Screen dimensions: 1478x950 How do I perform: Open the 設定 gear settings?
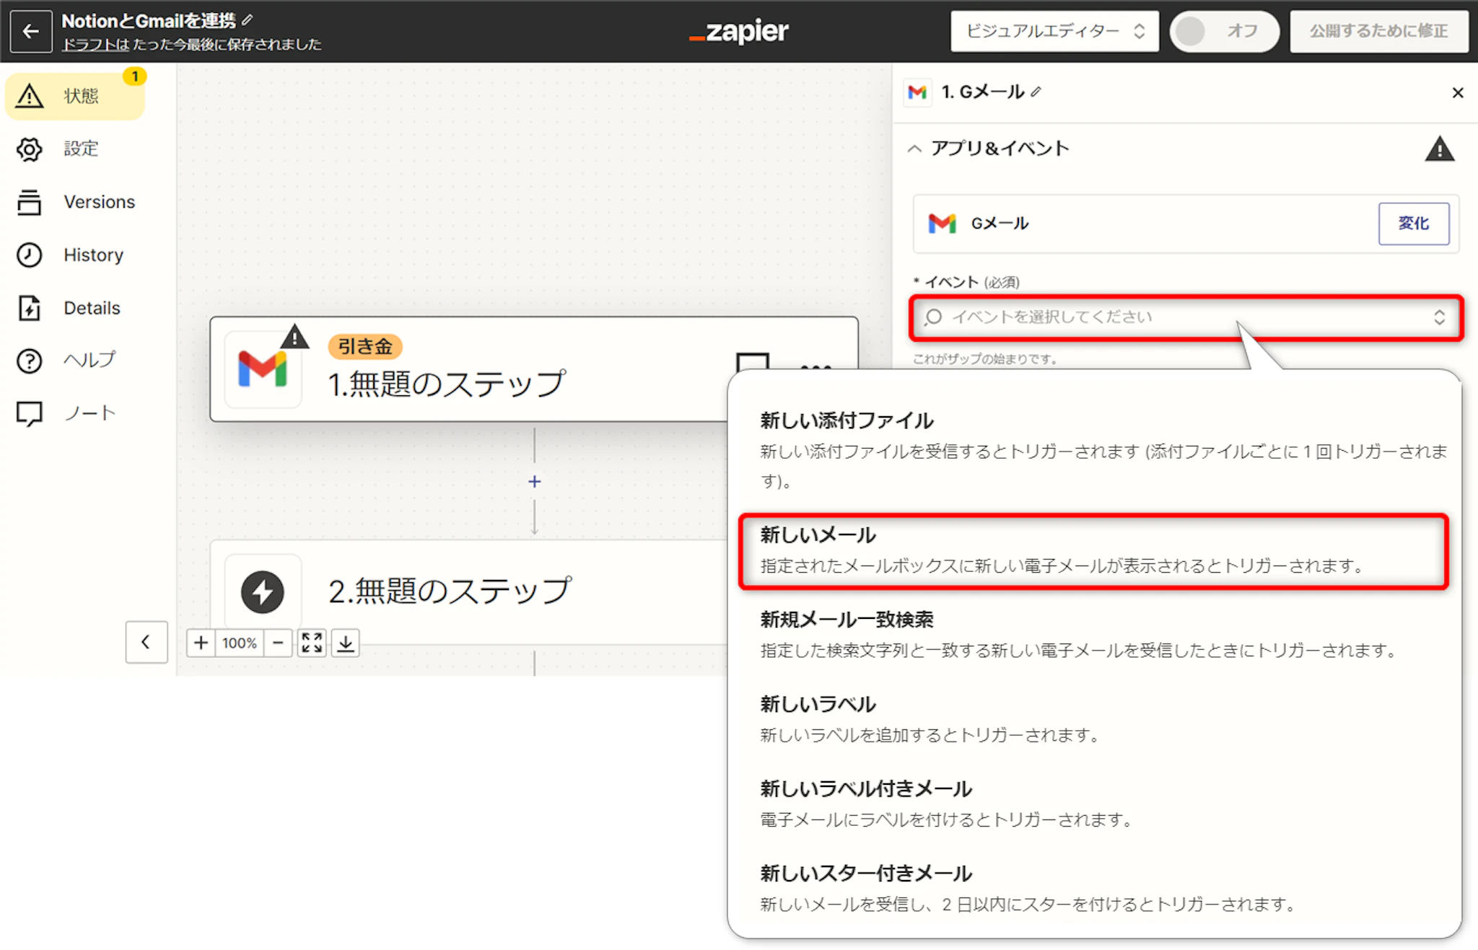click(x=30, y=149)
